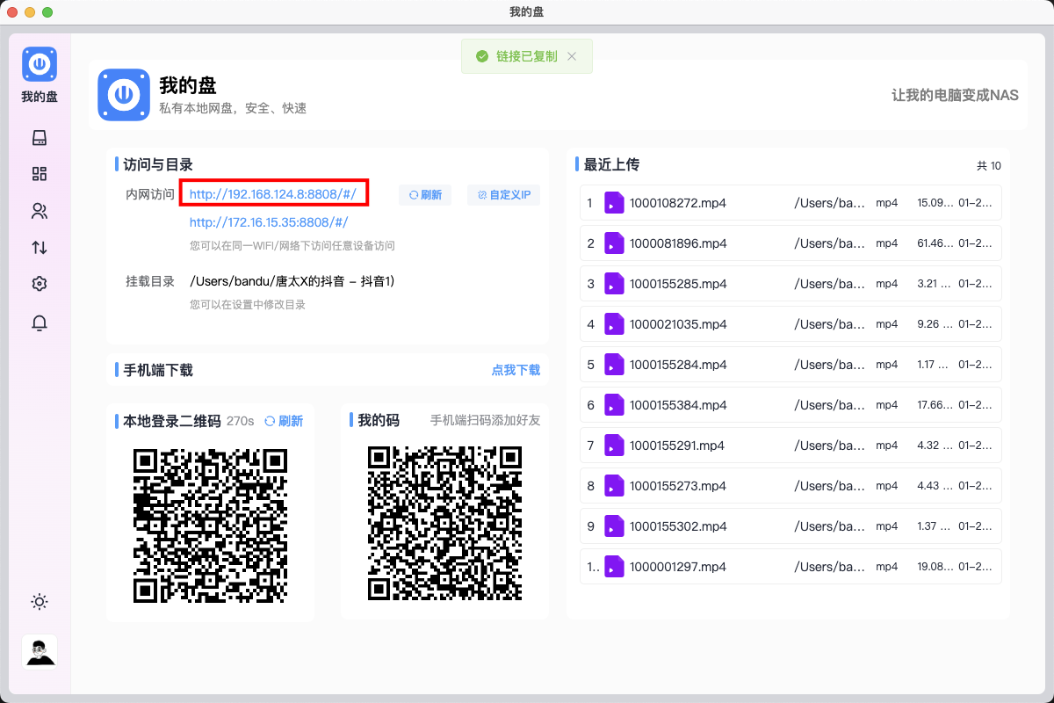Click the green check icon in notification
The height and width of the screenshot is (703, 1054).
click(x=481, y=56)
